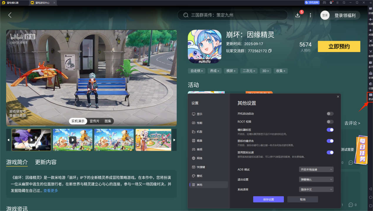Select the 图集 media tab
Screen dimensions: 373x211
[108, 121]
